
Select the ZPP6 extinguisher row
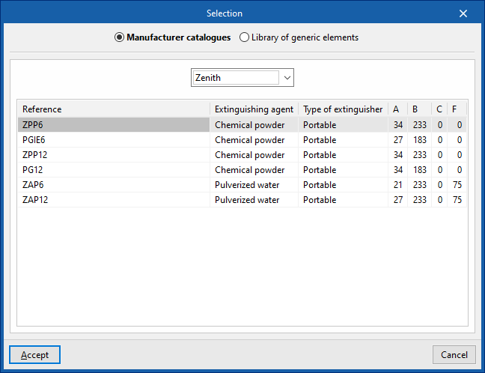tap(112, 125)
